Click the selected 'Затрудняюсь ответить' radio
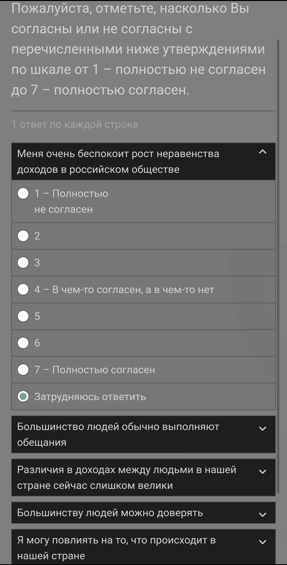The height and width of the screenshot is (565, 287). 23,396
